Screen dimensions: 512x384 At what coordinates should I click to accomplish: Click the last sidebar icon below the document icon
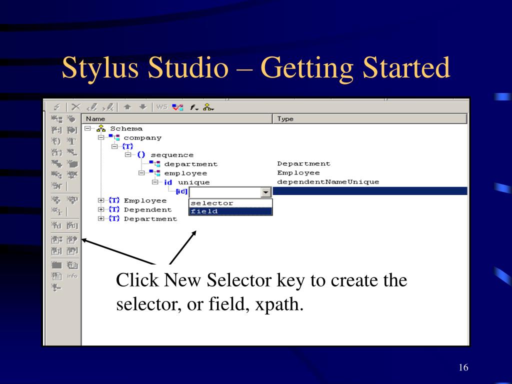[x=56, y=287]
